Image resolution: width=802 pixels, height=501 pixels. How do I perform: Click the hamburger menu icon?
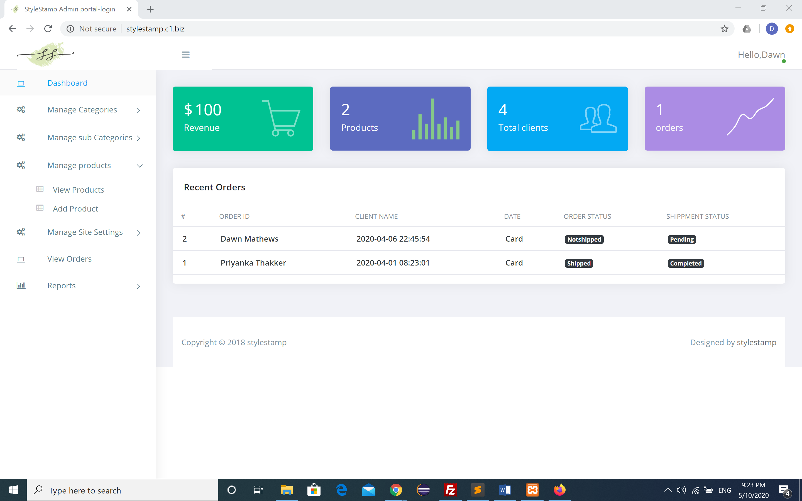pos(185,55)
